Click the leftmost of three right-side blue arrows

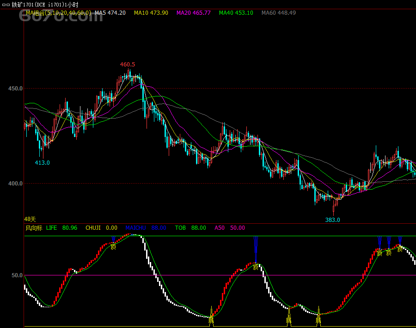[379, 242]
